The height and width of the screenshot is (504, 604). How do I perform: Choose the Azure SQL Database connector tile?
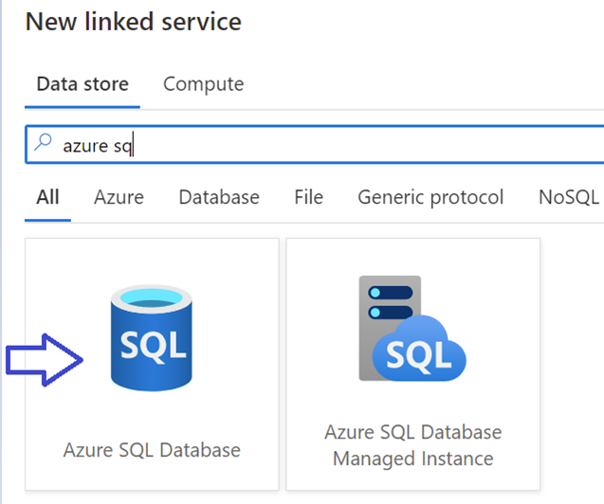(152, 365)
